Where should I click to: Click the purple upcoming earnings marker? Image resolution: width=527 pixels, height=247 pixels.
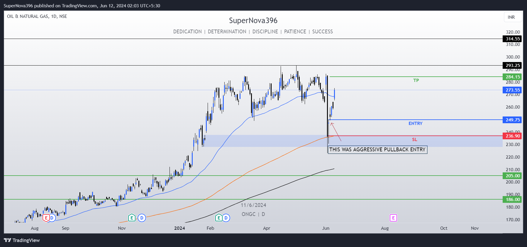coord(393,218)
